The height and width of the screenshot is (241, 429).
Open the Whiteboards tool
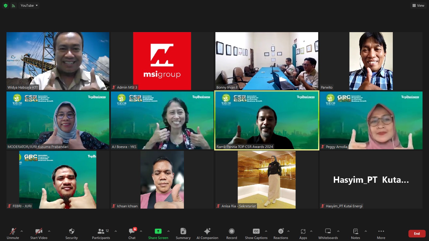(x=328, y=234)
